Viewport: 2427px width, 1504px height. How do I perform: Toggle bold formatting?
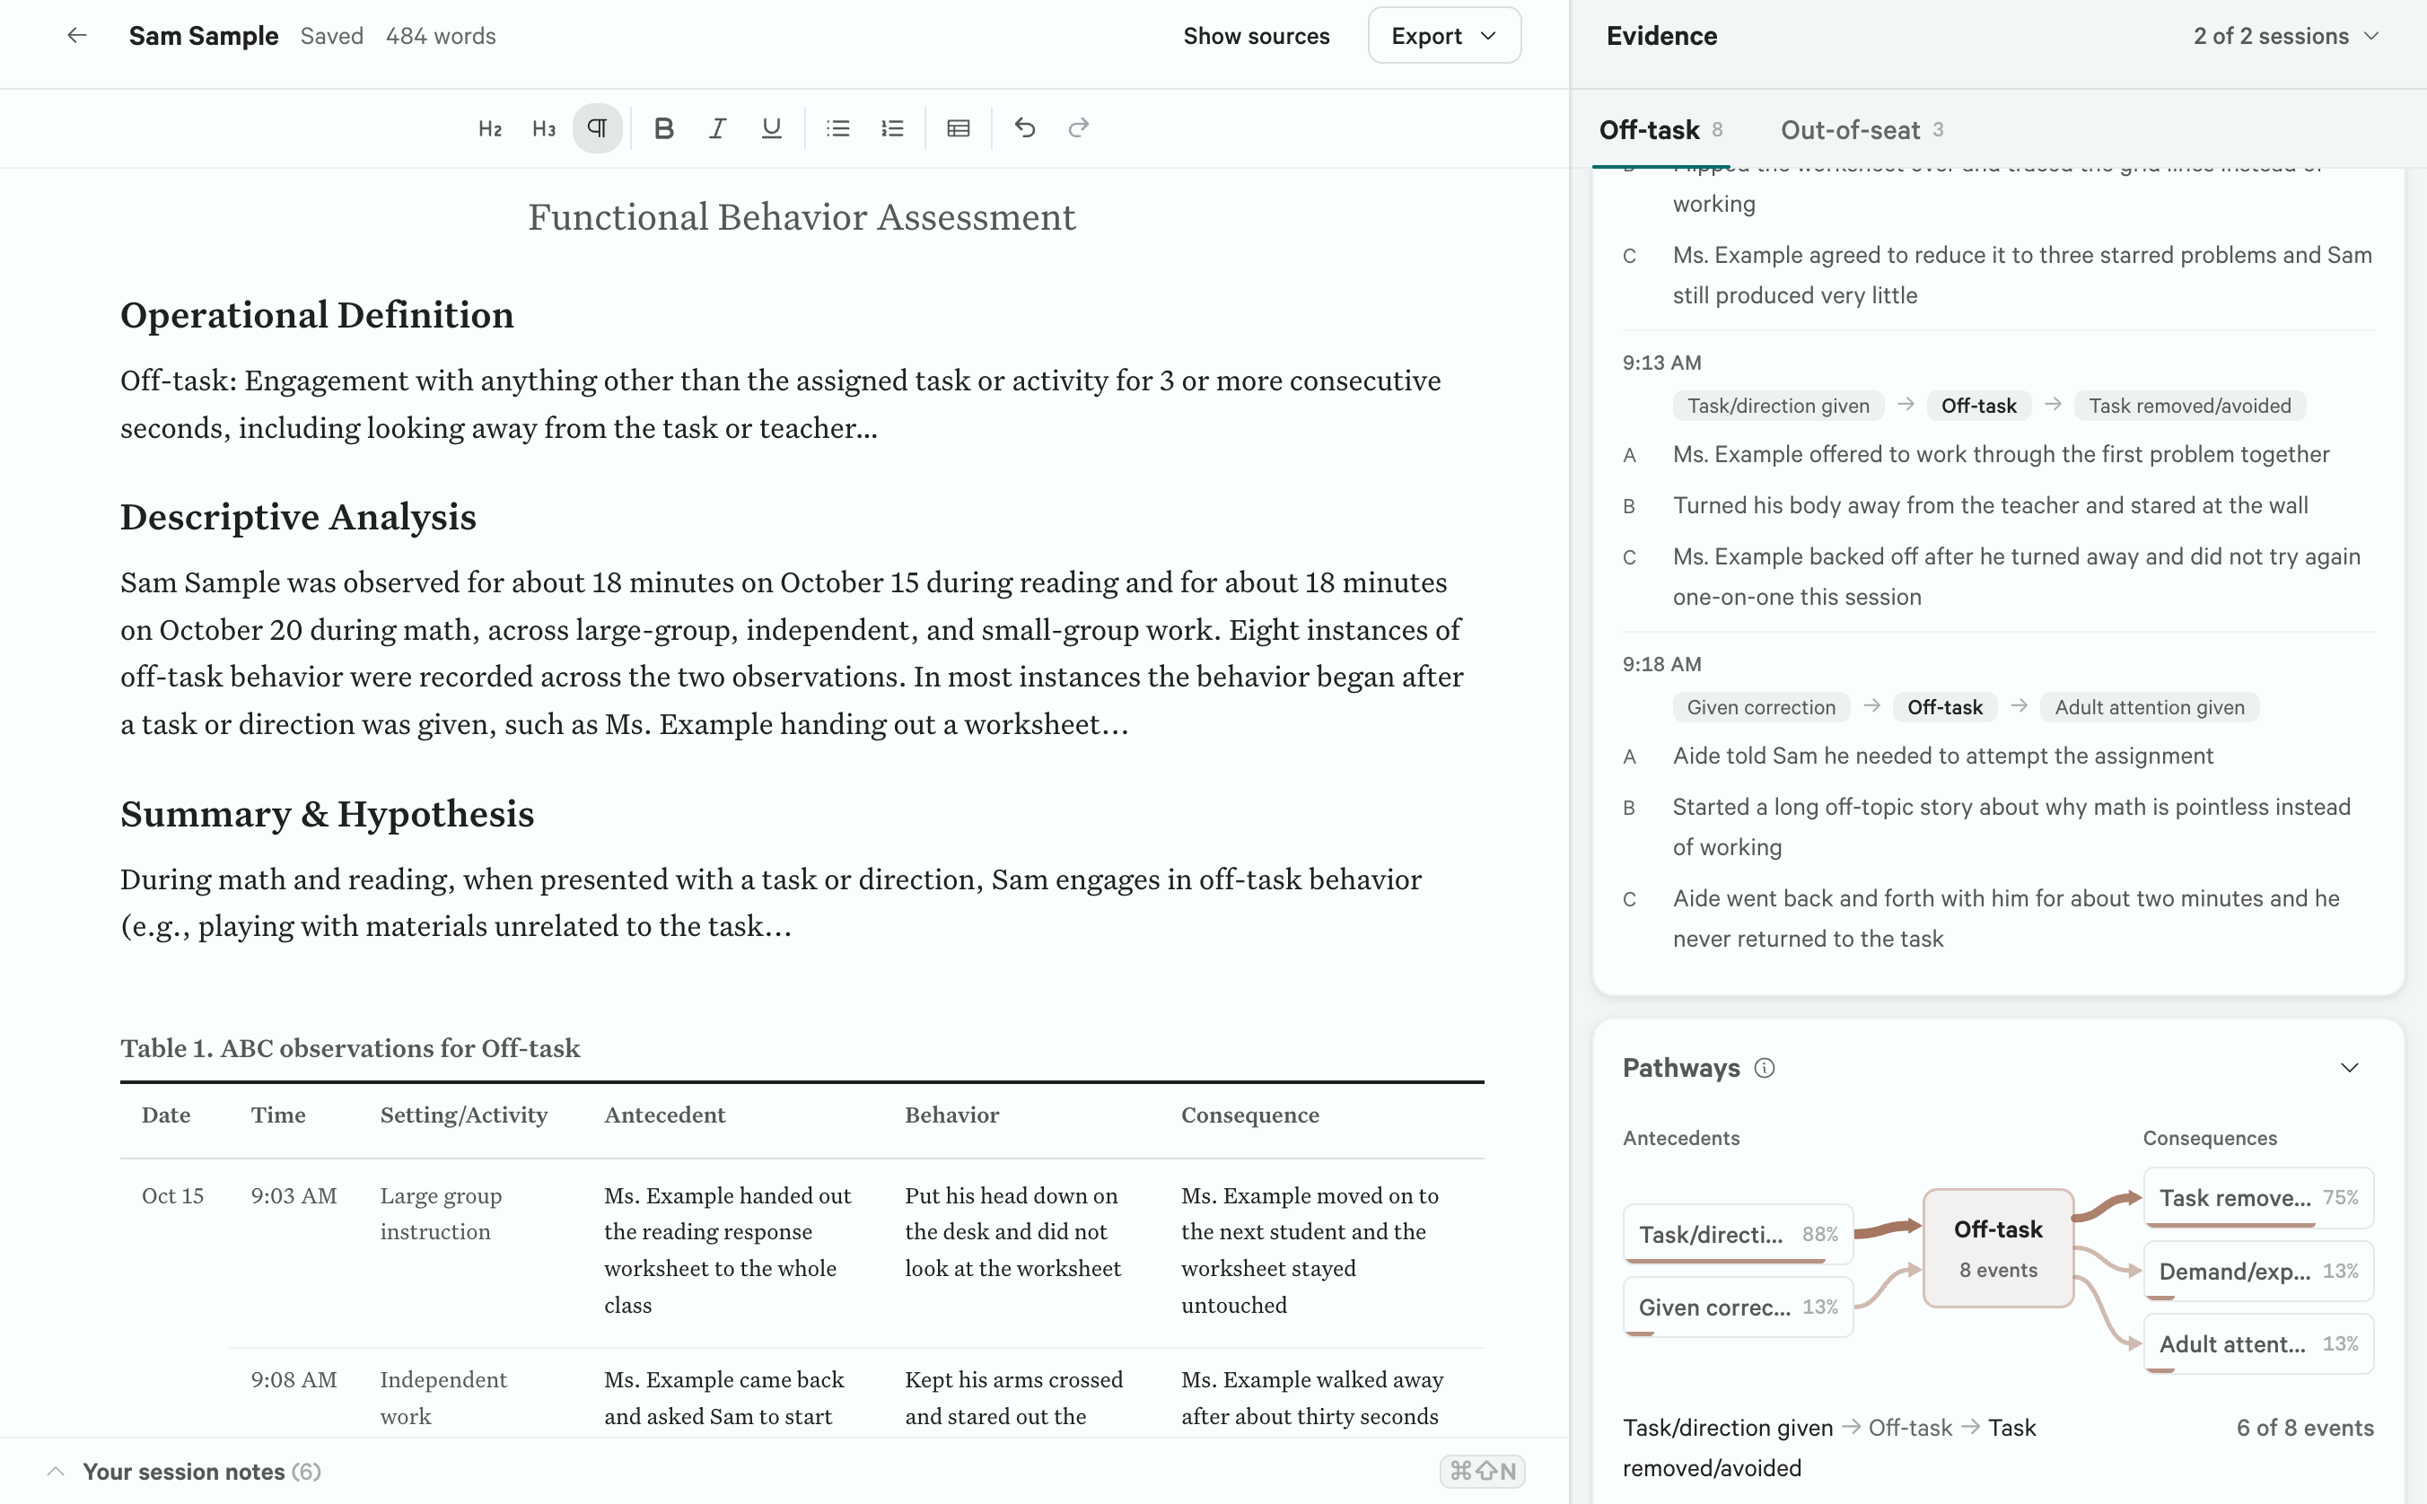pos(663,128)
